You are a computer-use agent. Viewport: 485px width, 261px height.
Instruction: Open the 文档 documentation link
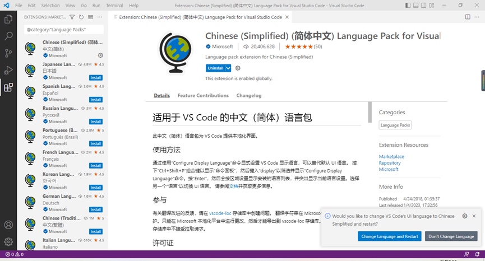[234, 187]
